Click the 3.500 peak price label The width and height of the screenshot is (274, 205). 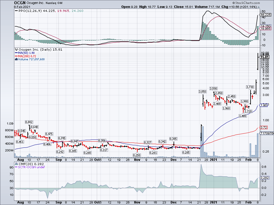click(213, 88)
